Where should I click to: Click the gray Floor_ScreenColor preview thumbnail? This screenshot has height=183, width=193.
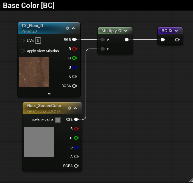coord(39,142)
